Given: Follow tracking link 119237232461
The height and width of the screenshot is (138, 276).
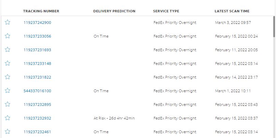Looking at the screenshot, I should [37, 132].
